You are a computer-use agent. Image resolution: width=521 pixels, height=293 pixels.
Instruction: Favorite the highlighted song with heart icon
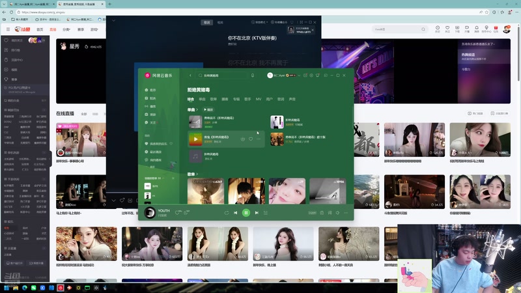[x=251, y=139]
